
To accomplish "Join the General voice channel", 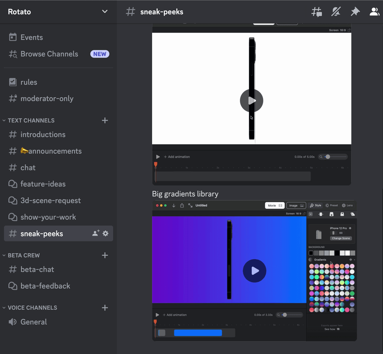I will coord(34,322).
